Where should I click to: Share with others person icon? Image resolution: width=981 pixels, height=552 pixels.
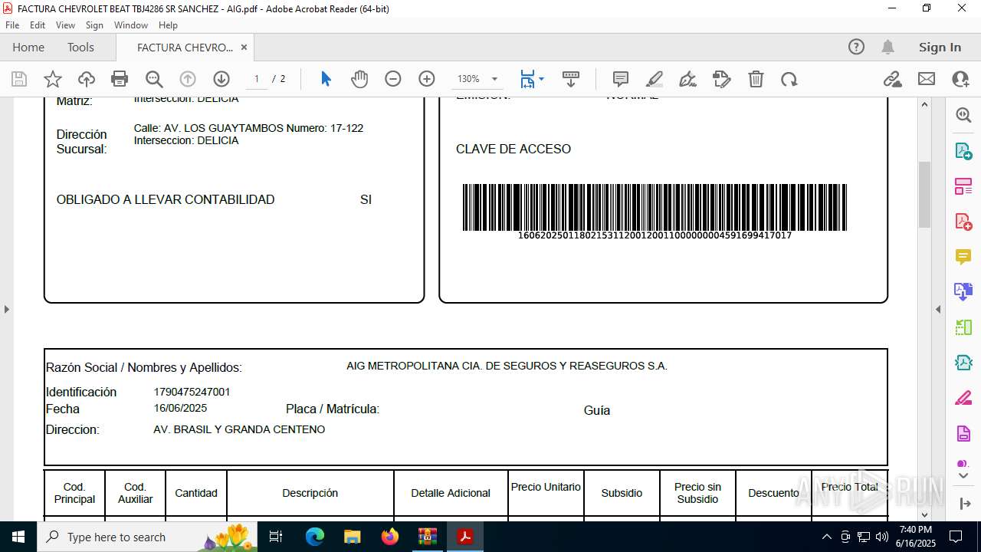pyautogui.click(x=960, y=79)
